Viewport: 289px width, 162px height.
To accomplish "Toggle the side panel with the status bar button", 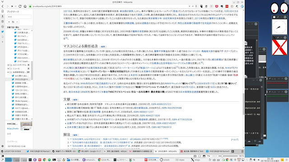I will (2, 156).
